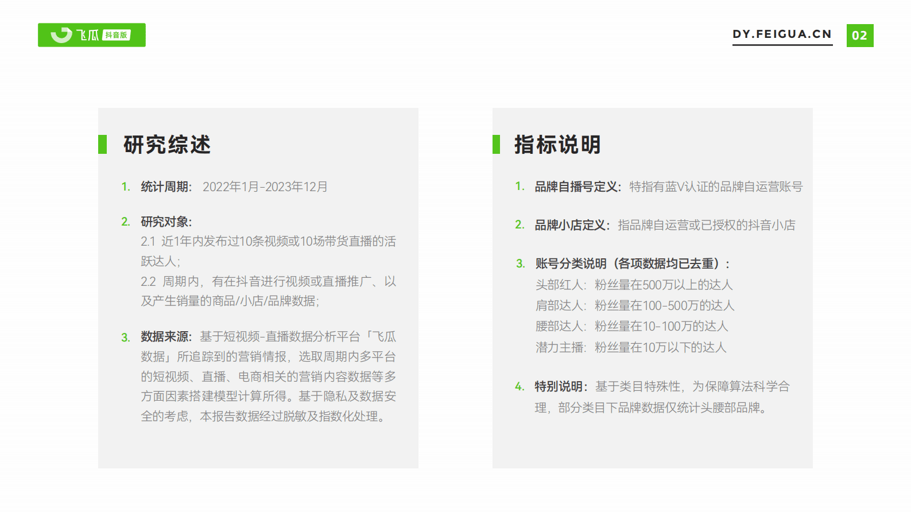Select the 特别说明 label
The width and height of the screenshot is (911, 512).
tap(560, 386)
